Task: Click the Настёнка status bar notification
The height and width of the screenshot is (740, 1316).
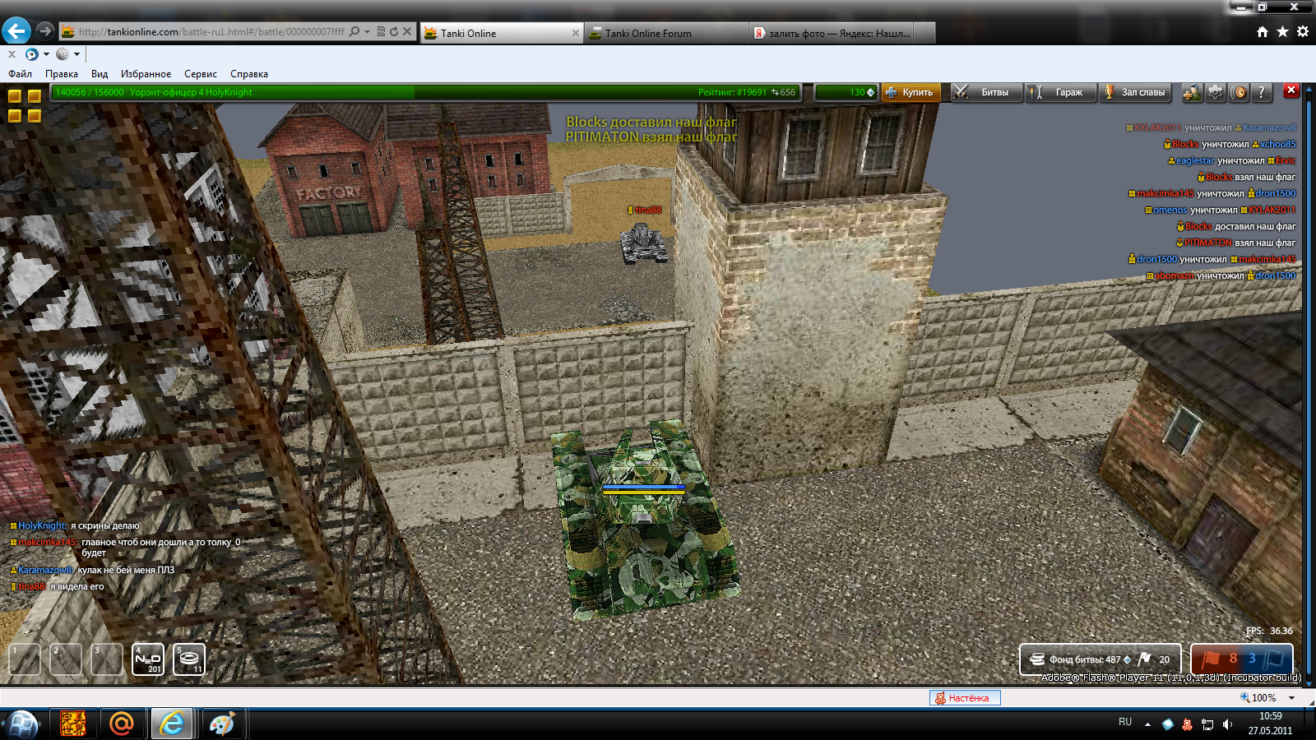Action: (965, 698)
